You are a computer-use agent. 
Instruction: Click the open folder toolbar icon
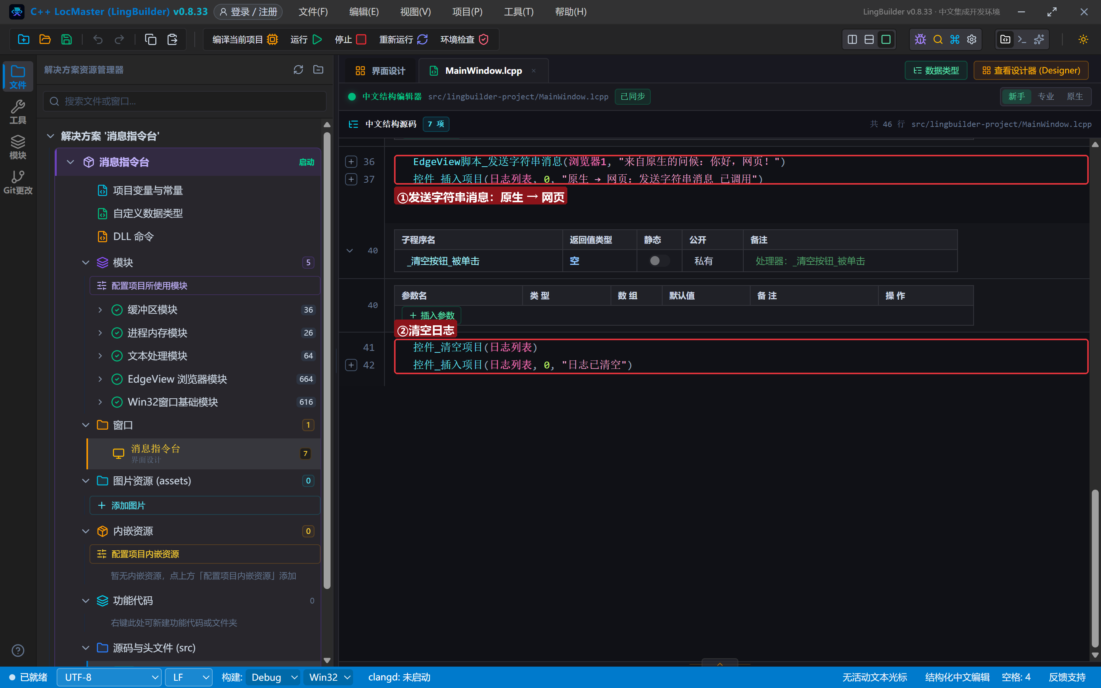point(45,40)
